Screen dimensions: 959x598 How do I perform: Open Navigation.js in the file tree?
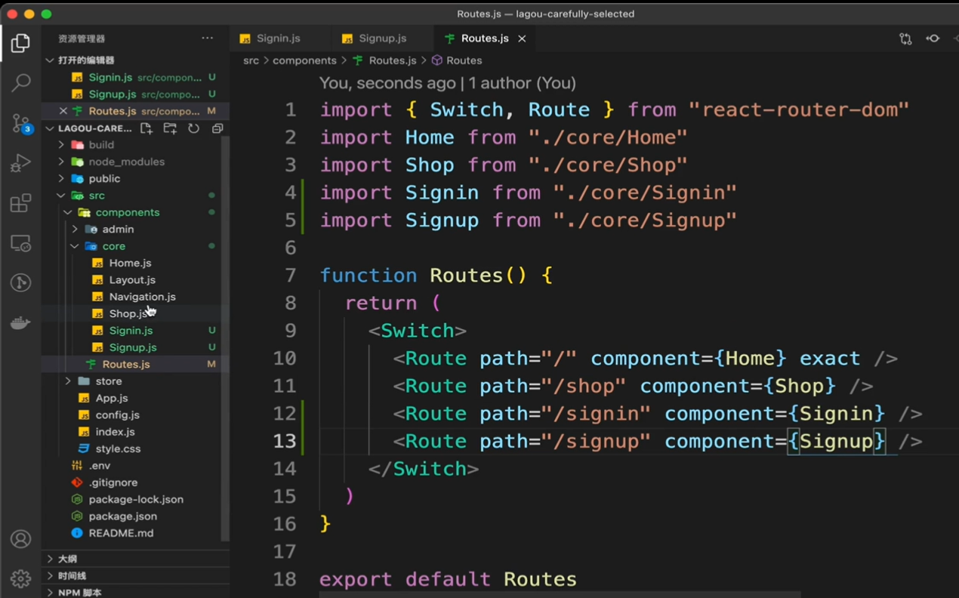pos(142,297)
